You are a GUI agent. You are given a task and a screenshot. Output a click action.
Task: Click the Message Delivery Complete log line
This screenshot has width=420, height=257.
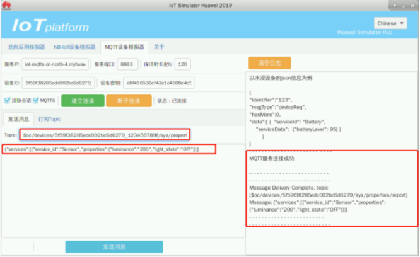click(x=288, y=188)
